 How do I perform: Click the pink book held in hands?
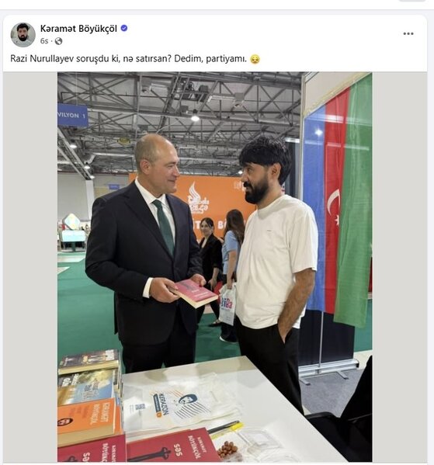click(195, 293)
